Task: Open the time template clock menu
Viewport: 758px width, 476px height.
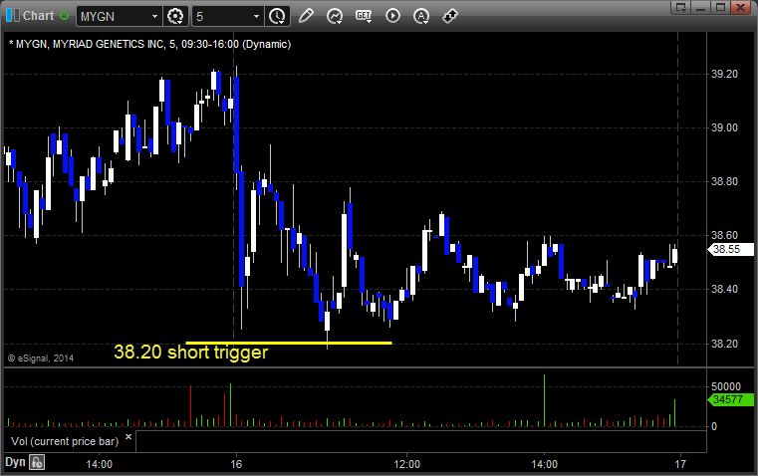Action: point(277,16)
